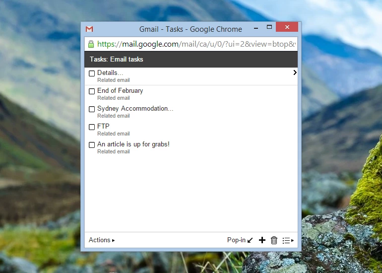
Task: Delete task using the trash can icon
Action: pos(274,240)
